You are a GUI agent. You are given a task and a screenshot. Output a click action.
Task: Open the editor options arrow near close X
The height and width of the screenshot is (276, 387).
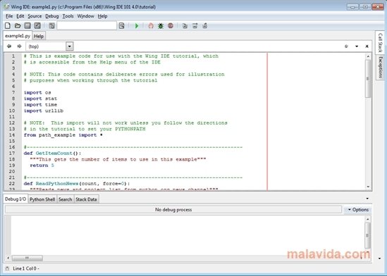(x=357, y=46)
